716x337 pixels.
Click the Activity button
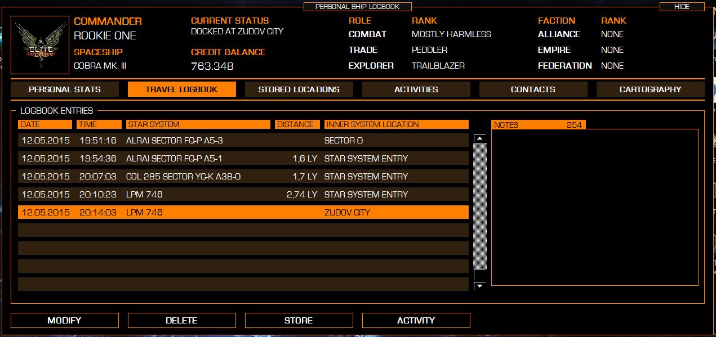point(416,321)
